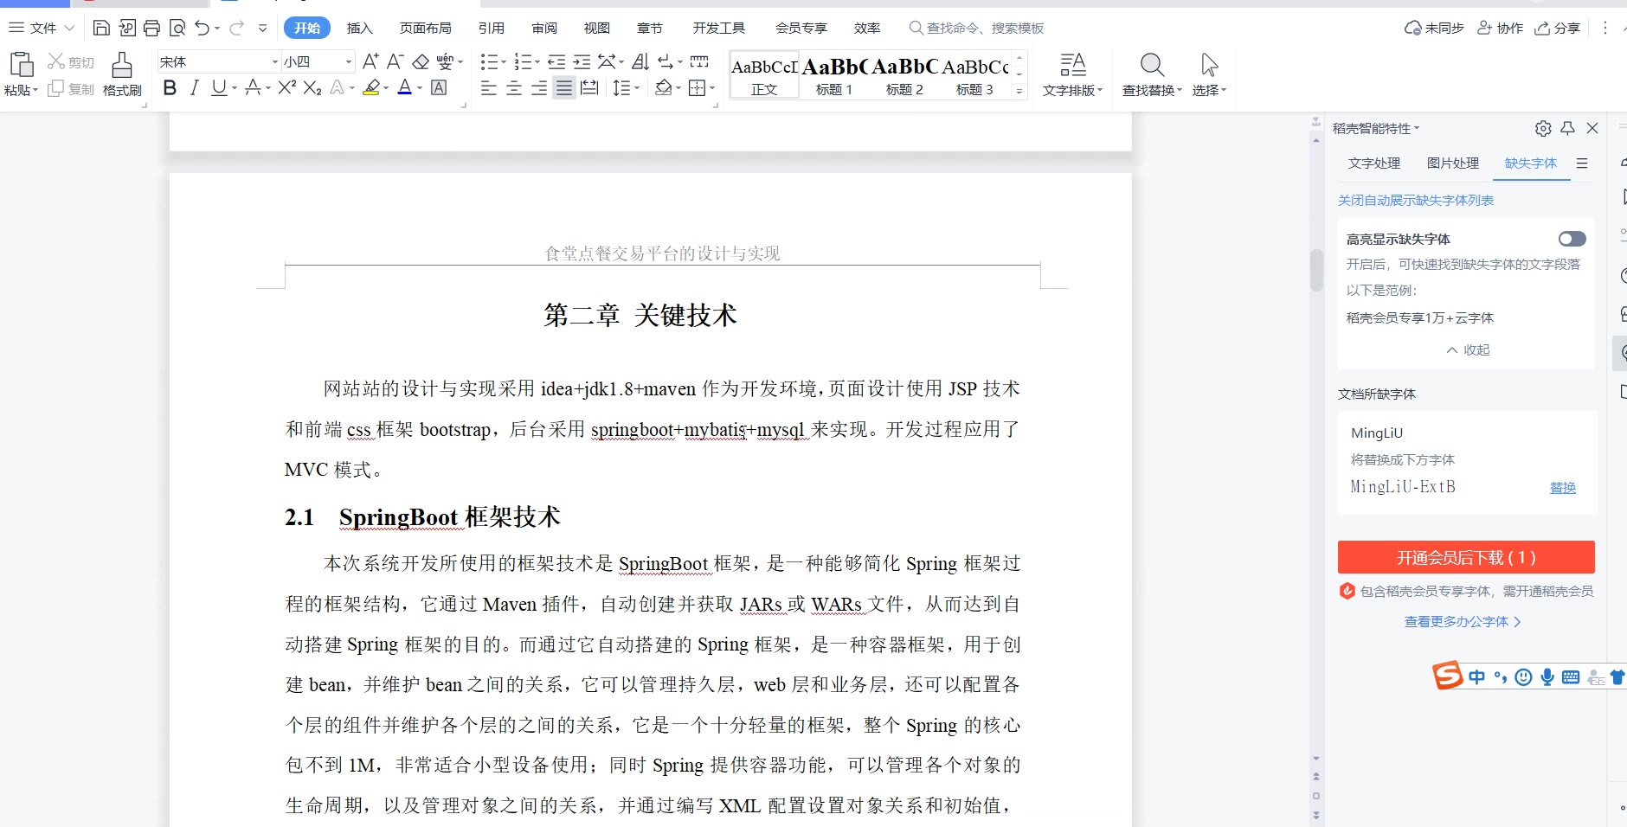Screen dimensions: 1627x827
Task: Toggle show/hide paragraph marks icon
Action: (x=666, y=61)
